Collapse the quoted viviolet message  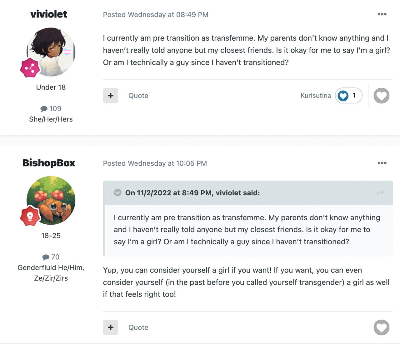click(117, 192)
